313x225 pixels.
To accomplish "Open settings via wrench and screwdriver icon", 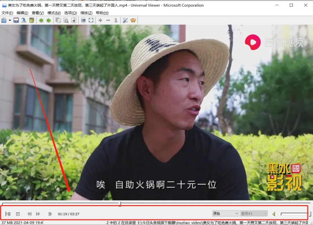I will (x=125, y=20).
